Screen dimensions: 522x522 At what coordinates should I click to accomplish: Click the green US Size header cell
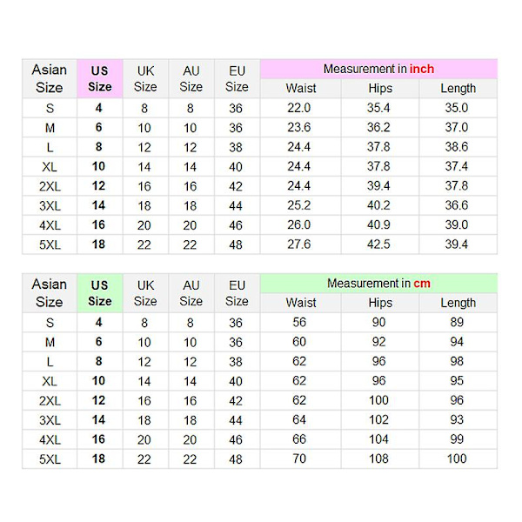pyautogui.click(x=100, y=293)
